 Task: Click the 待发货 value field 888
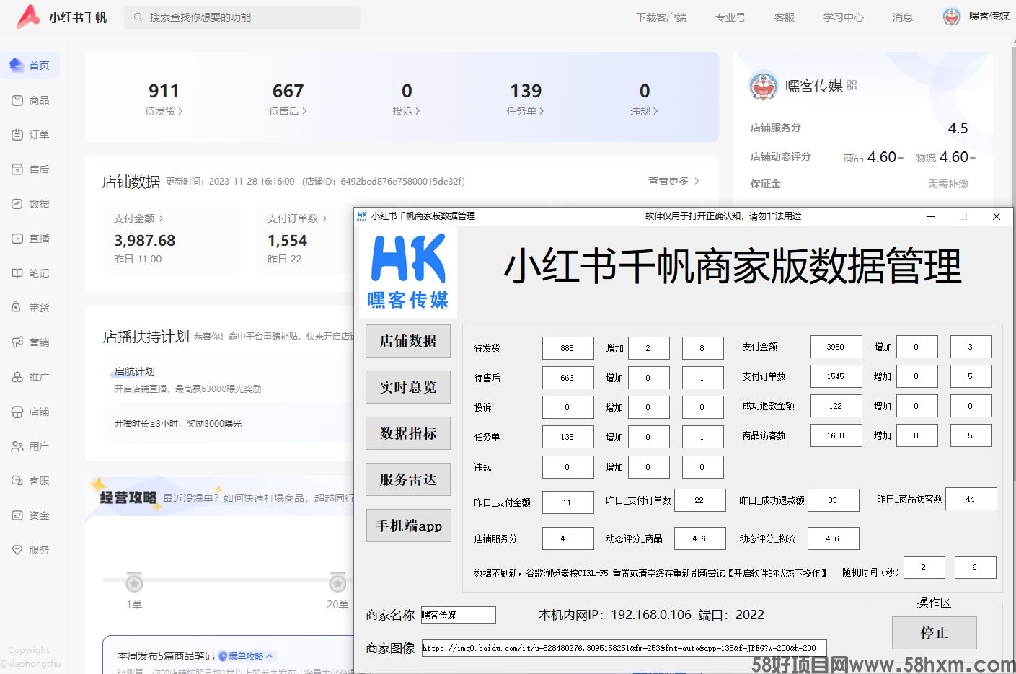[568, 348]
